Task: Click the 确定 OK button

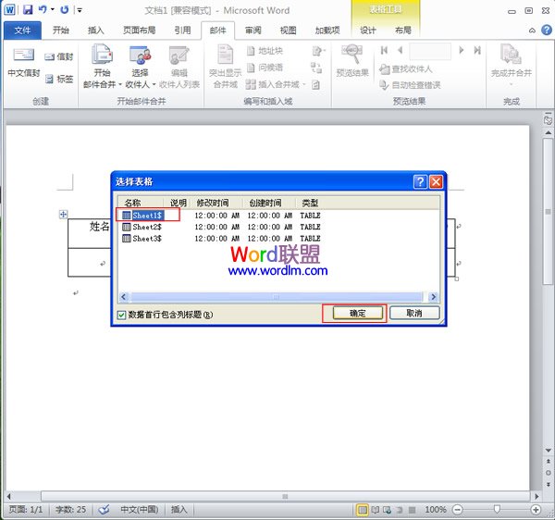Action: [357, 314]
